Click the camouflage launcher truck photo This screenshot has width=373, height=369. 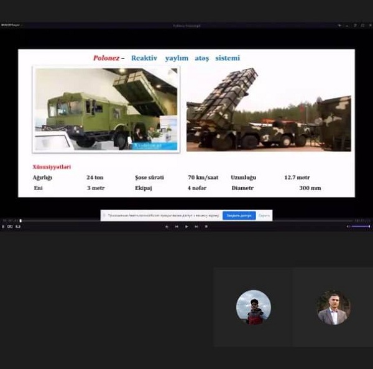coord(269,109)
